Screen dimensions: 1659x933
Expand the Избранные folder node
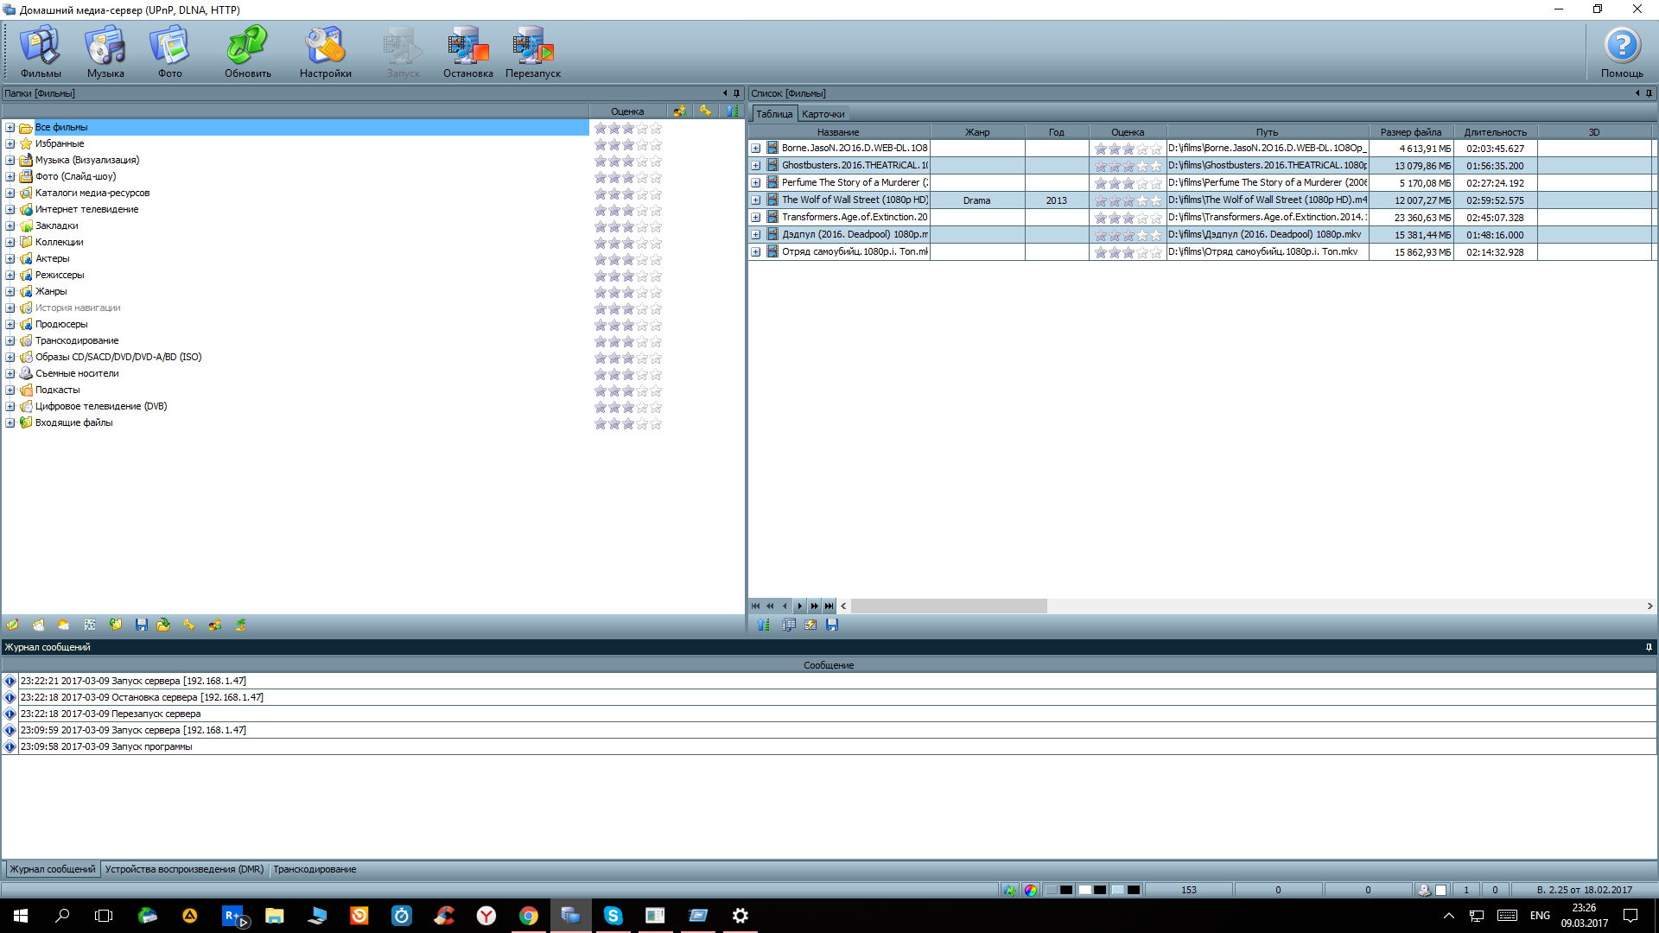pyautogui.click(x=10, y=144)
